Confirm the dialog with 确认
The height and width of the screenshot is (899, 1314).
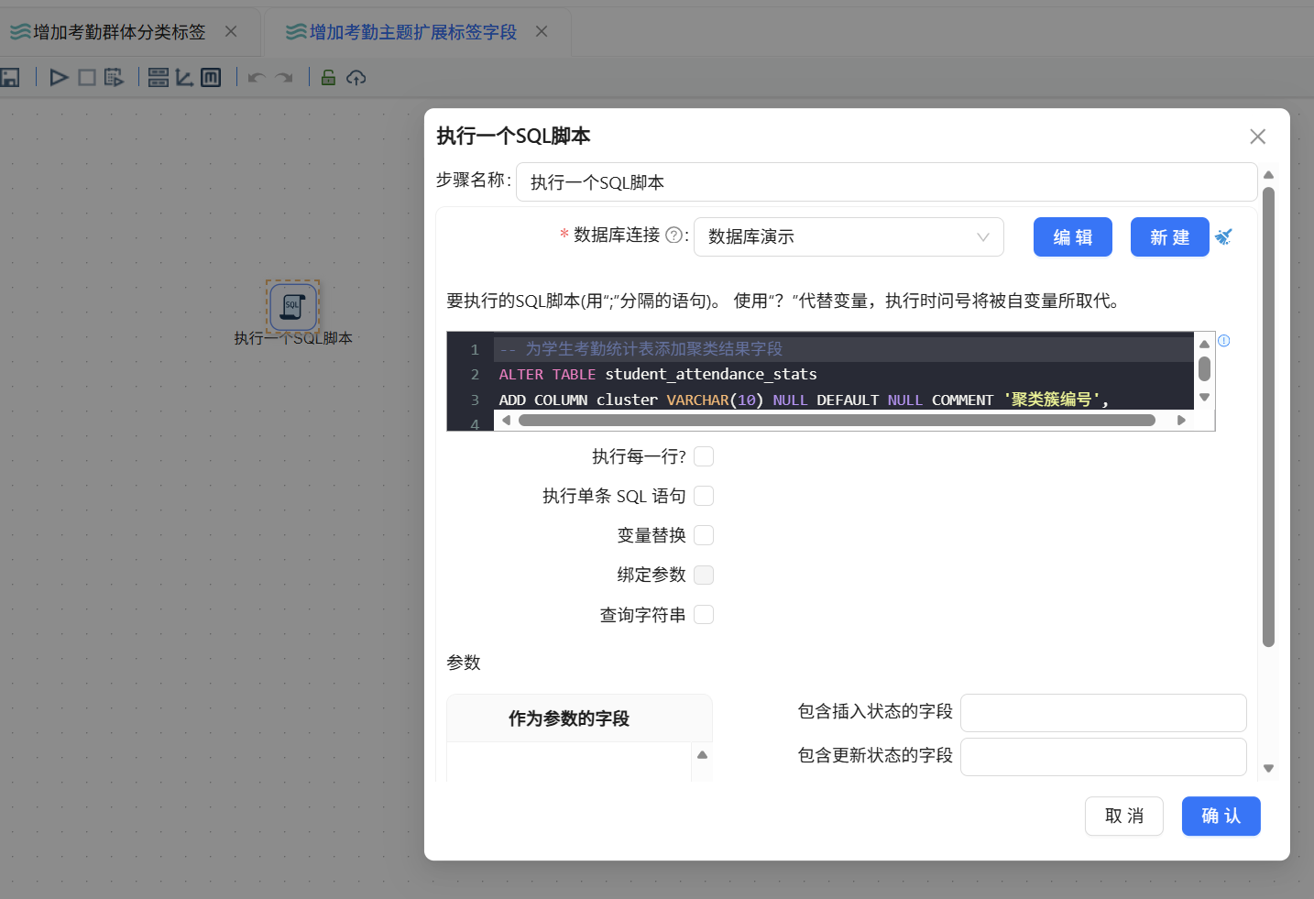click(1221, 816)
